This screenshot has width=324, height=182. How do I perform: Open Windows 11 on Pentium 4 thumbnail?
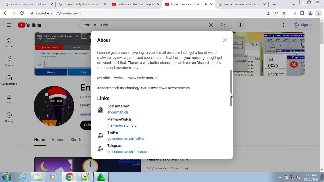[87, 165]
